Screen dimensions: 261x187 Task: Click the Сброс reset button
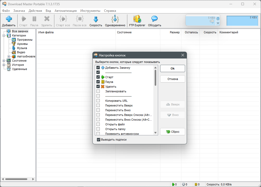[x=173, y=132]
